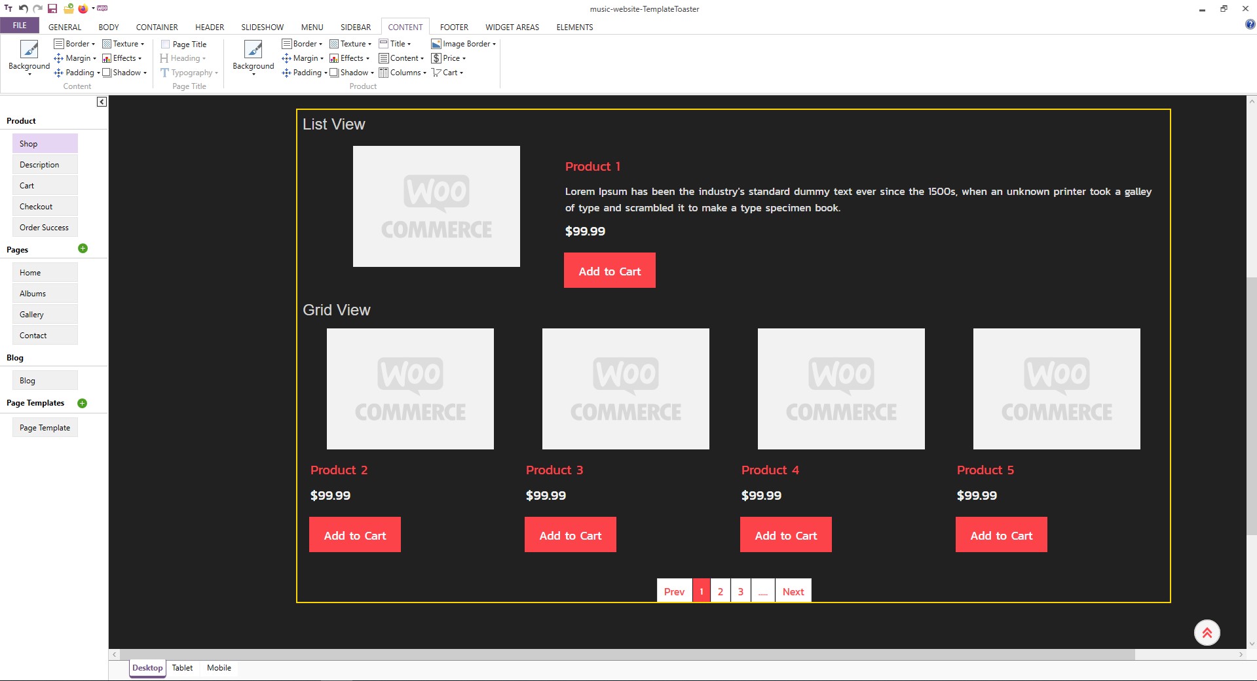The width and height of the screenshot is (1257, 681).
Task: Open the Help question mark icon
Action: [1250, 25]
